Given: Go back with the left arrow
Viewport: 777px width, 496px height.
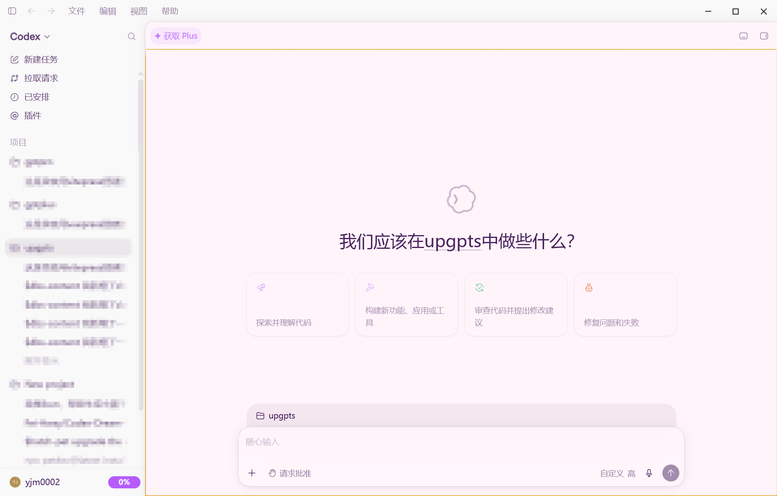Looking at the screenshot, I should 31,11.
